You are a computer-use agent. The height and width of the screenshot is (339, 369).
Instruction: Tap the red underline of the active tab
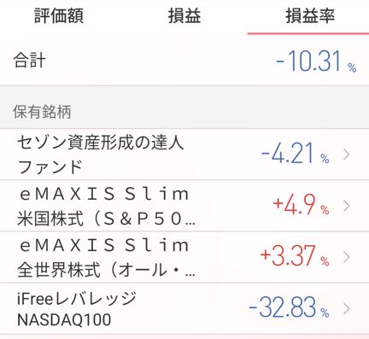(x=308, y=33)
